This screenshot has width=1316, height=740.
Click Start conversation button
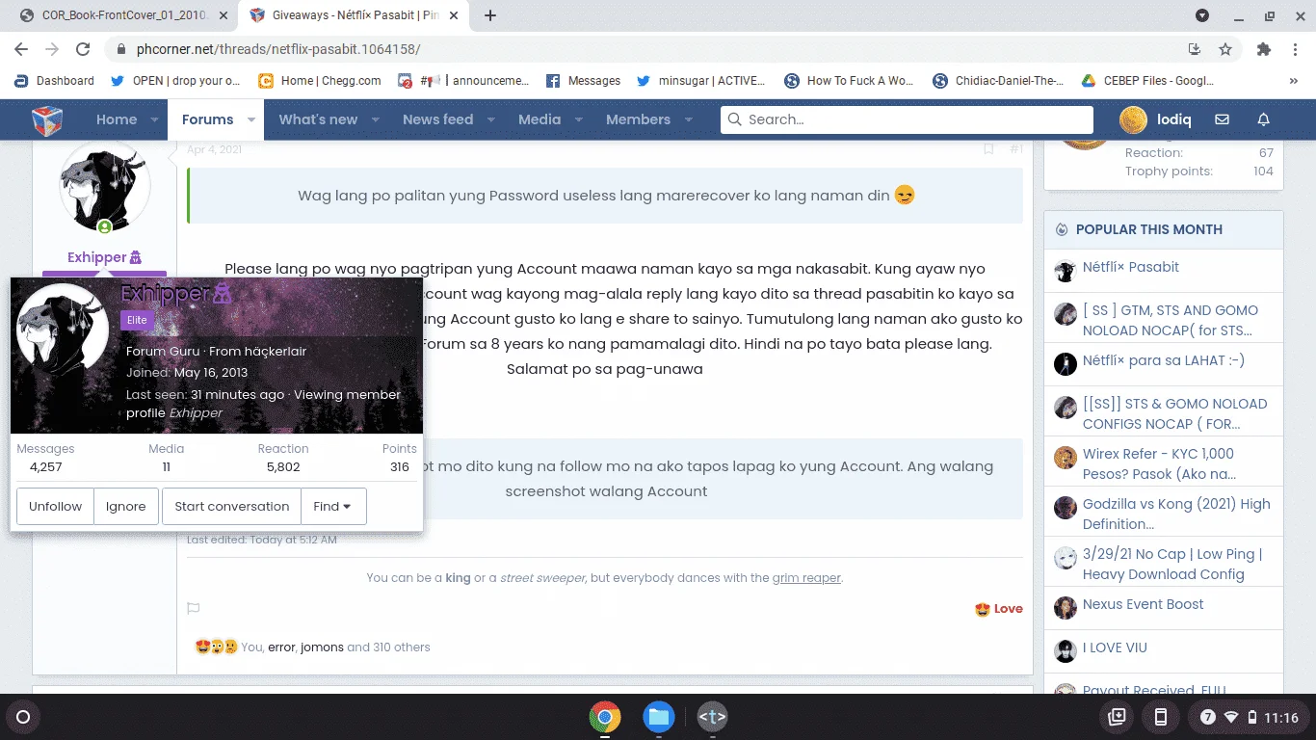point(231,506)
